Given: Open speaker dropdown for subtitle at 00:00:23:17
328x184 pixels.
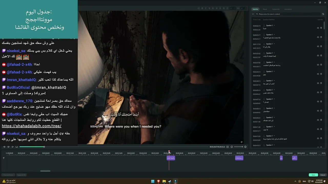Looking at the screenshot, I should pyautogui.click(x=274, y=35).
